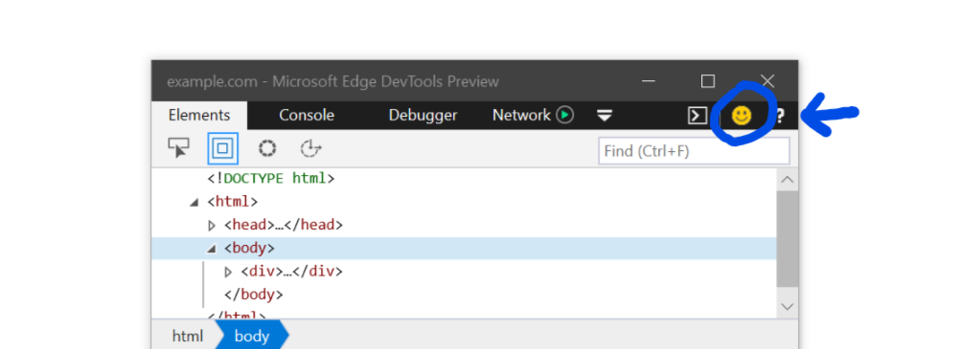Select the element picker tool
959x349 pixels.
[x=178, y=148]
